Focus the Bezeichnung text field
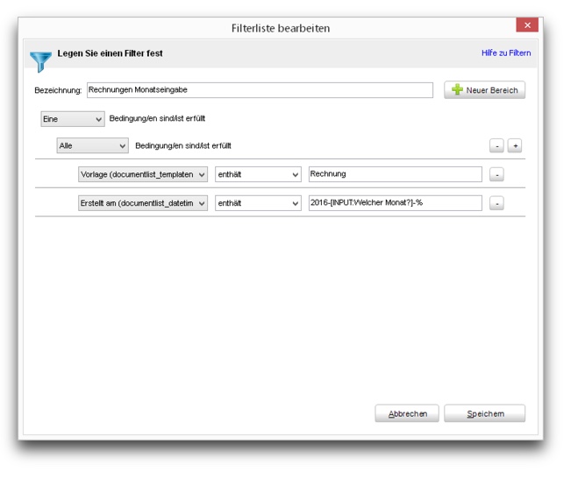Viewport: 585px width, 479px height. (260, 90)
